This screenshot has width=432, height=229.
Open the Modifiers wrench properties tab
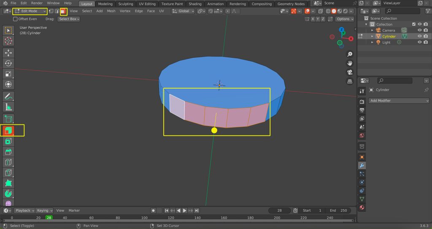pyautogui.click(x=362, y=166)
